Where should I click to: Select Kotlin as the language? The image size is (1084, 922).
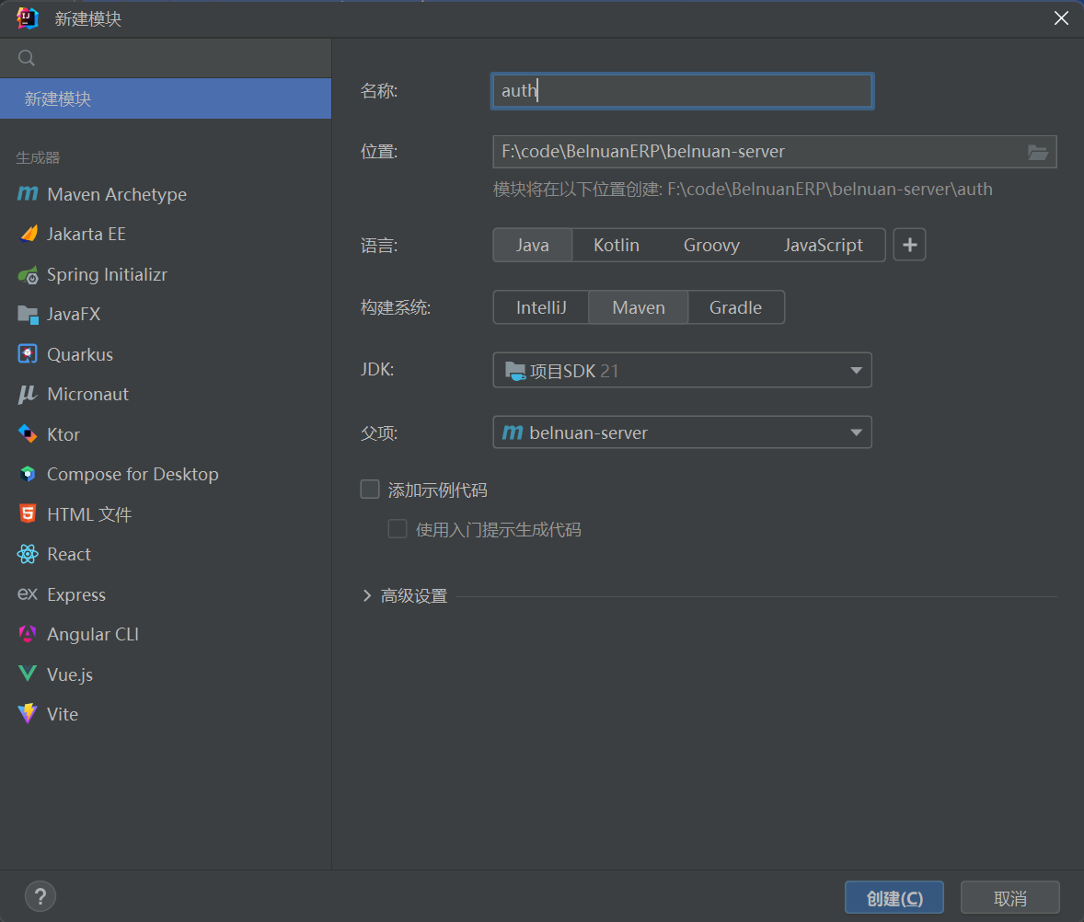click(x=616, y=246)
